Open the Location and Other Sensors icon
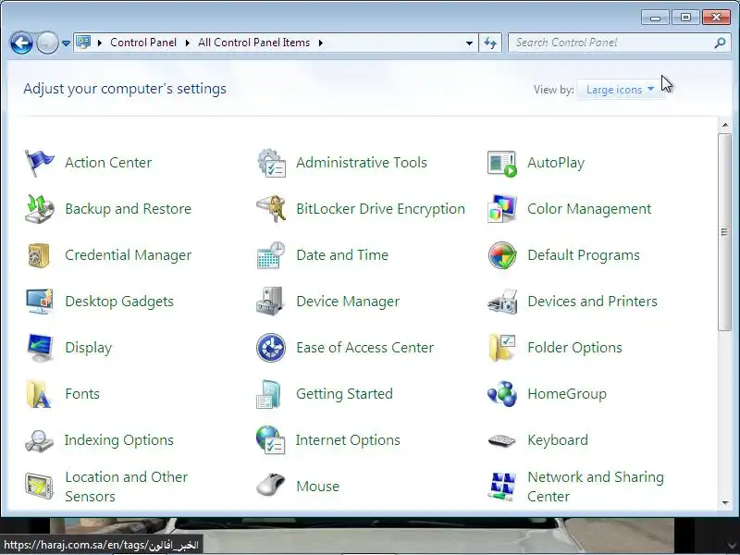 click(x=39, y=487)
